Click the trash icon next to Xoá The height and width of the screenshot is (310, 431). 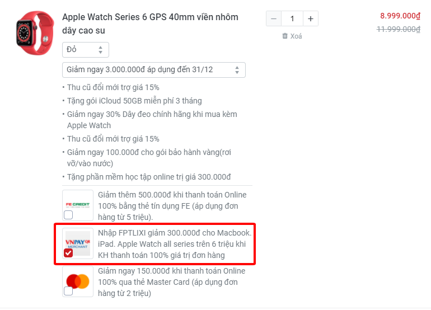click(x=285, y=36)
